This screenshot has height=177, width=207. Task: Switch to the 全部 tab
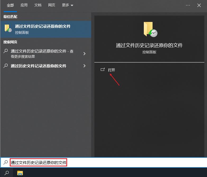[10, 5]
